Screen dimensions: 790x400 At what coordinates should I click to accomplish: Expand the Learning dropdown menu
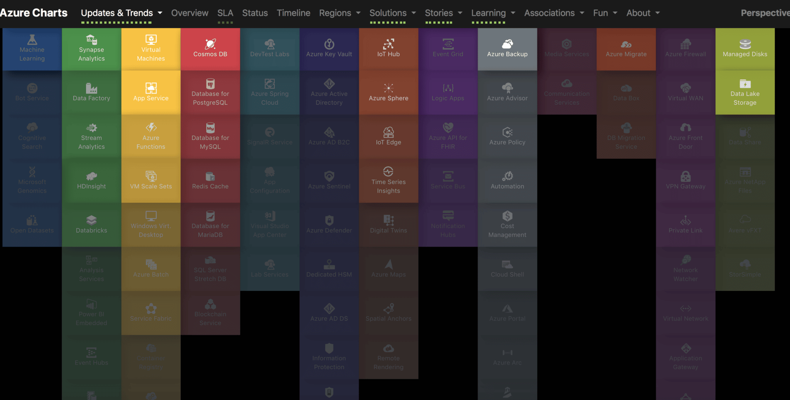pyautogui.click(x=493, y=13)
